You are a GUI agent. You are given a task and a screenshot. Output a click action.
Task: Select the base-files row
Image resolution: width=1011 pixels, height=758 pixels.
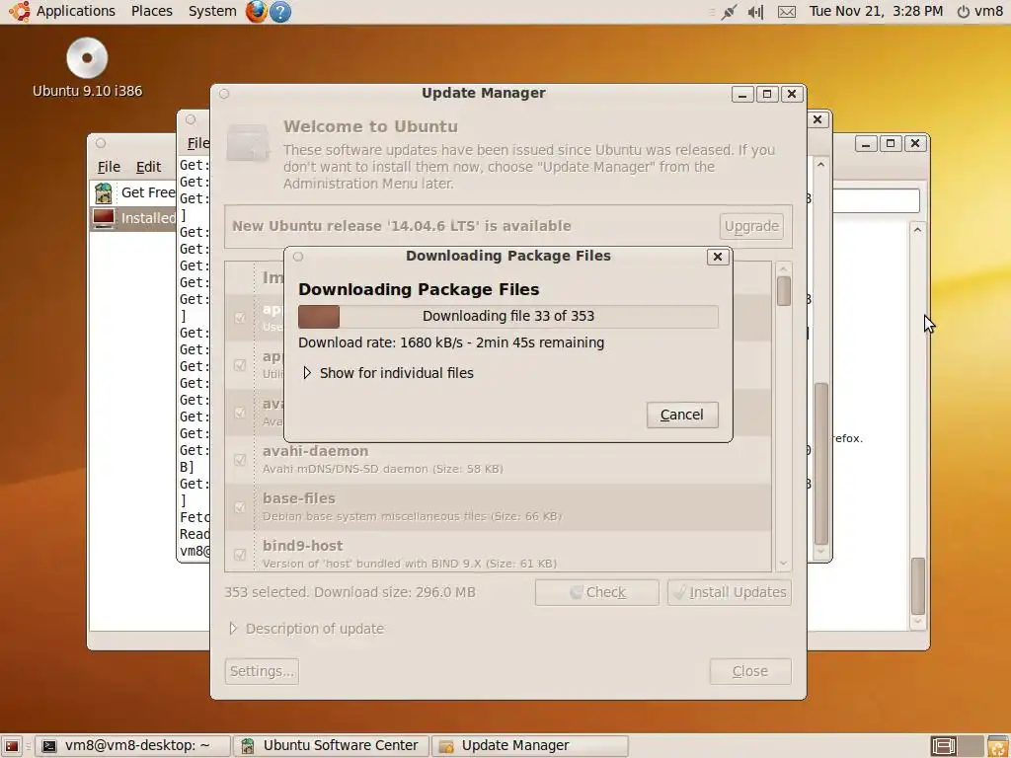coord(498,507)
